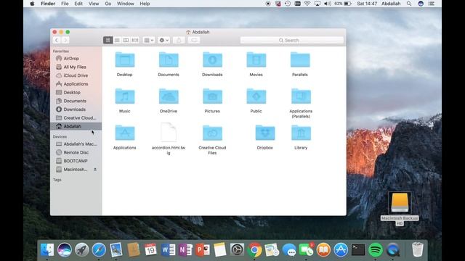The height and width of the screenshot is (261, 465).
Task: Select the Public folder icon
Action: (256, 96)
